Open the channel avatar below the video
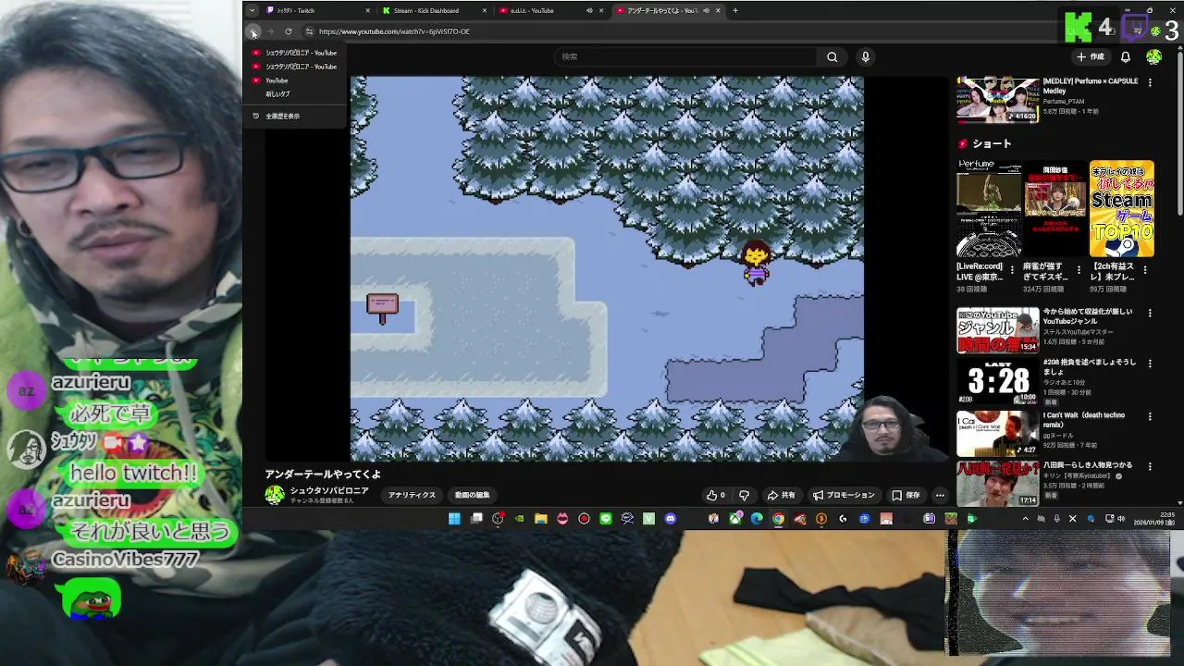The height and width of the screenshot is (666, 1184). (x=275, y=495)
